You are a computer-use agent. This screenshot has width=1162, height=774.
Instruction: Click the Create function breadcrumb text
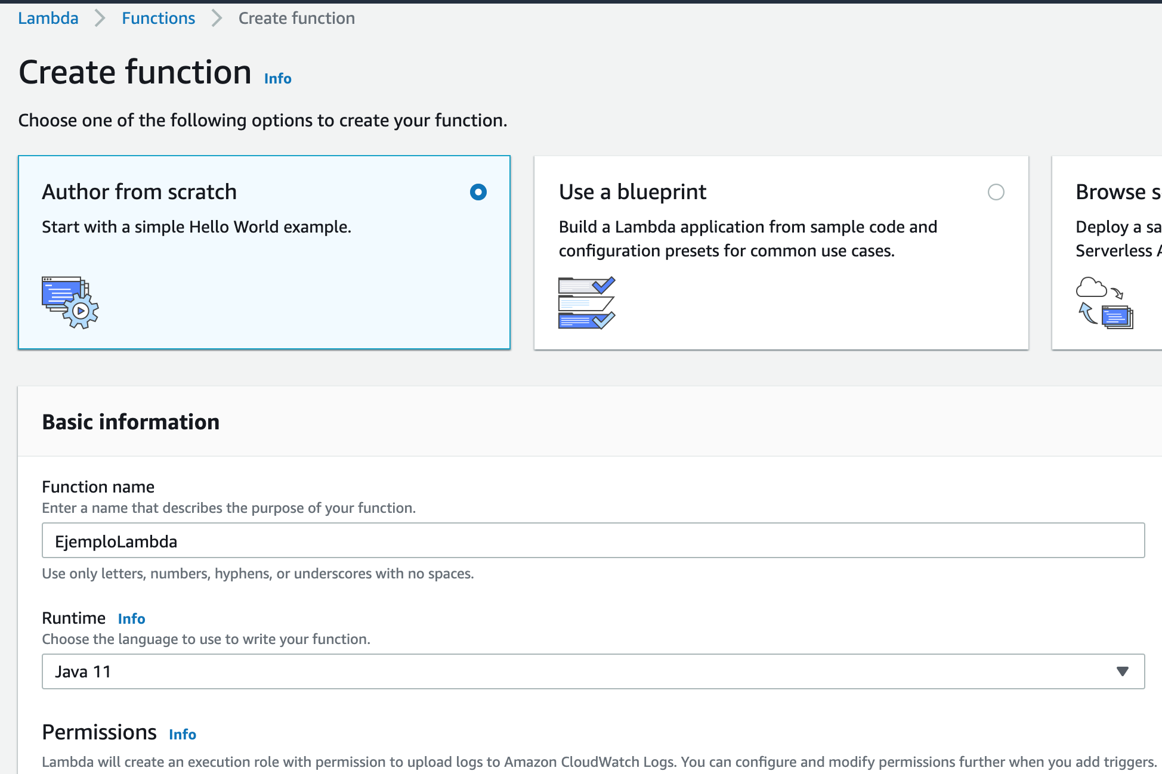point(296,18)
